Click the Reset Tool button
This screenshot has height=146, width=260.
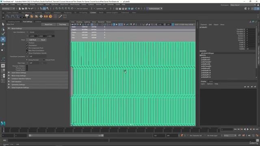(x=48, y=24)
